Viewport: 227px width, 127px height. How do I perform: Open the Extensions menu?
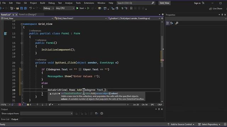89,3
